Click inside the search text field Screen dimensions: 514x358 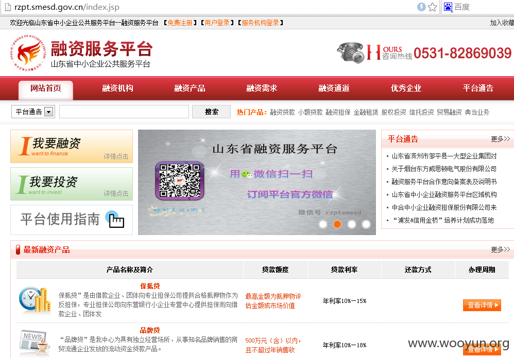(x=124, y=112)
